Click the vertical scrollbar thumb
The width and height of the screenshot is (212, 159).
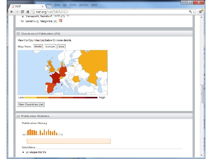pos(202,94)
